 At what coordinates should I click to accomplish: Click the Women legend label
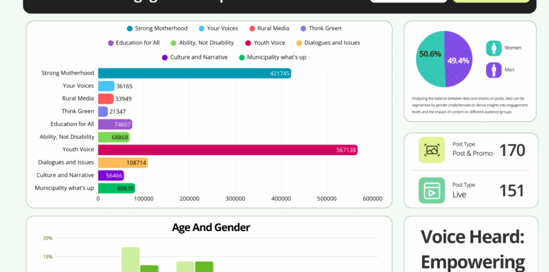513,48
